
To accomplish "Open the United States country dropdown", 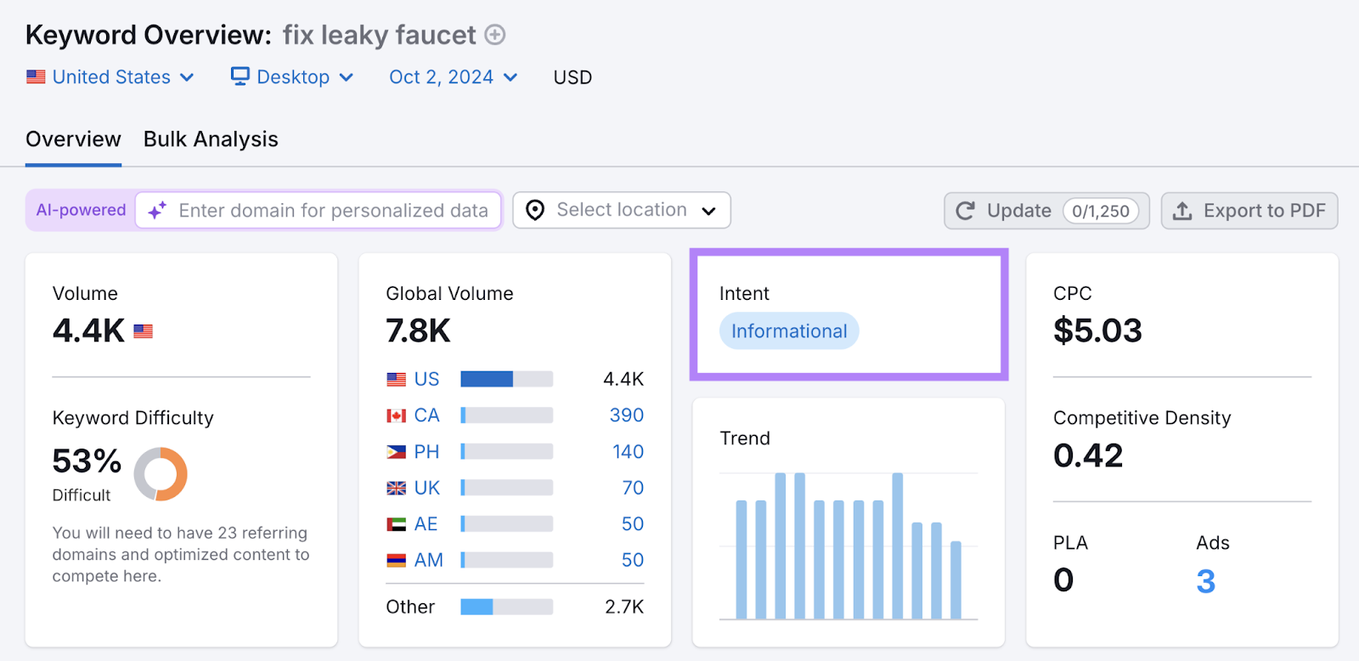I will tap(111, 77).
